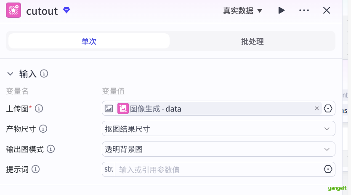
Task: Open the 透明背景图 output mode dropdown
Action: click(218, 149)
